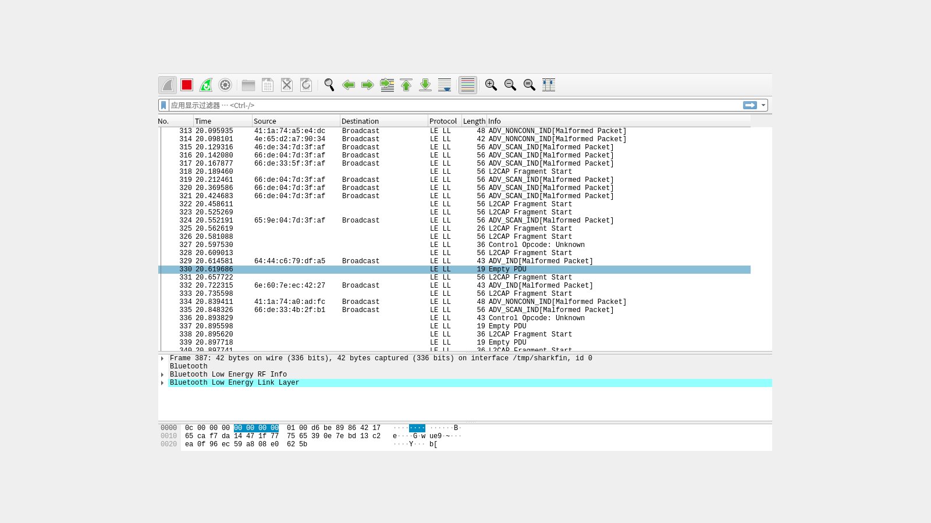This screenshot has width=931, height=523.
Task: Apply the display filter arrow button
Action: coord(750,105)
